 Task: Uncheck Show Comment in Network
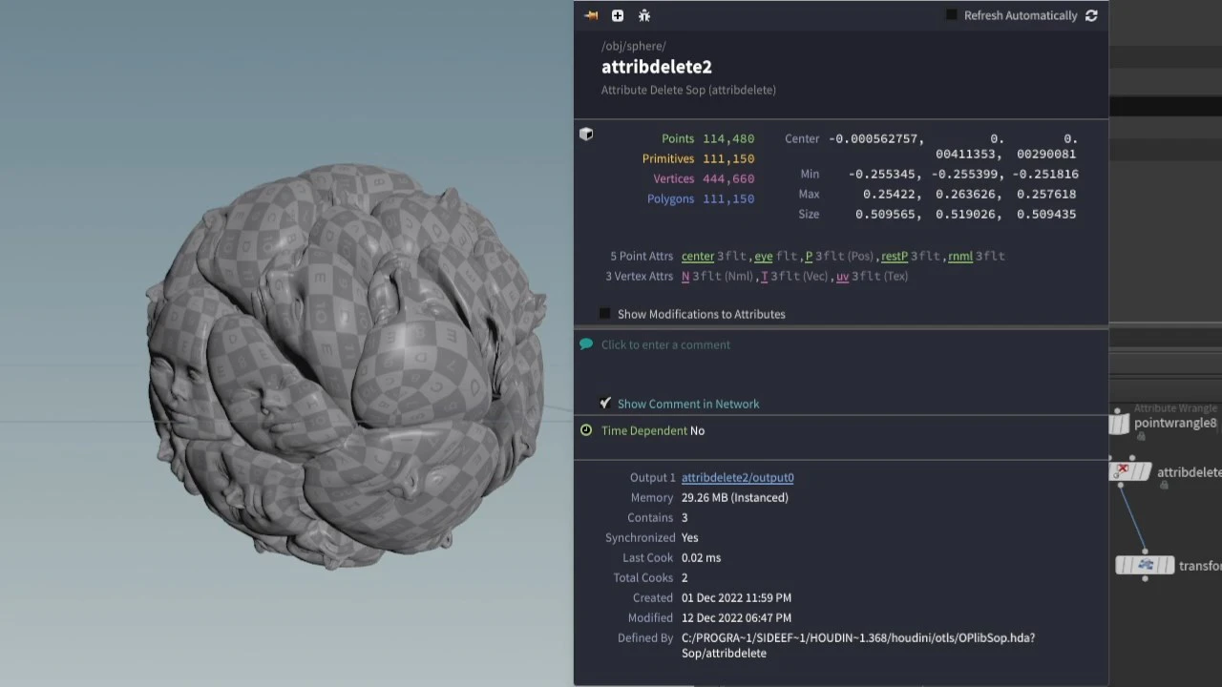point(604,404)
